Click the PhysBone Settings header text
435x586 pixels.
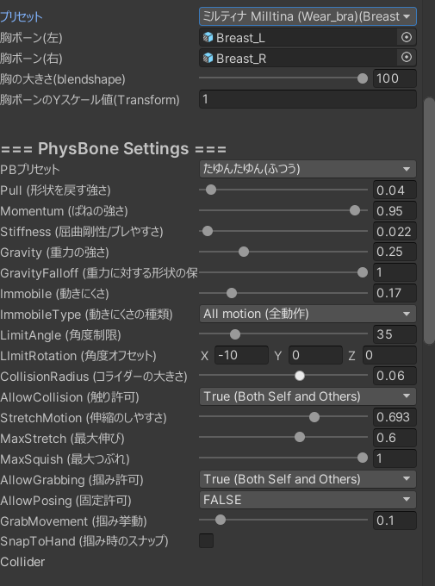point(113,149)
